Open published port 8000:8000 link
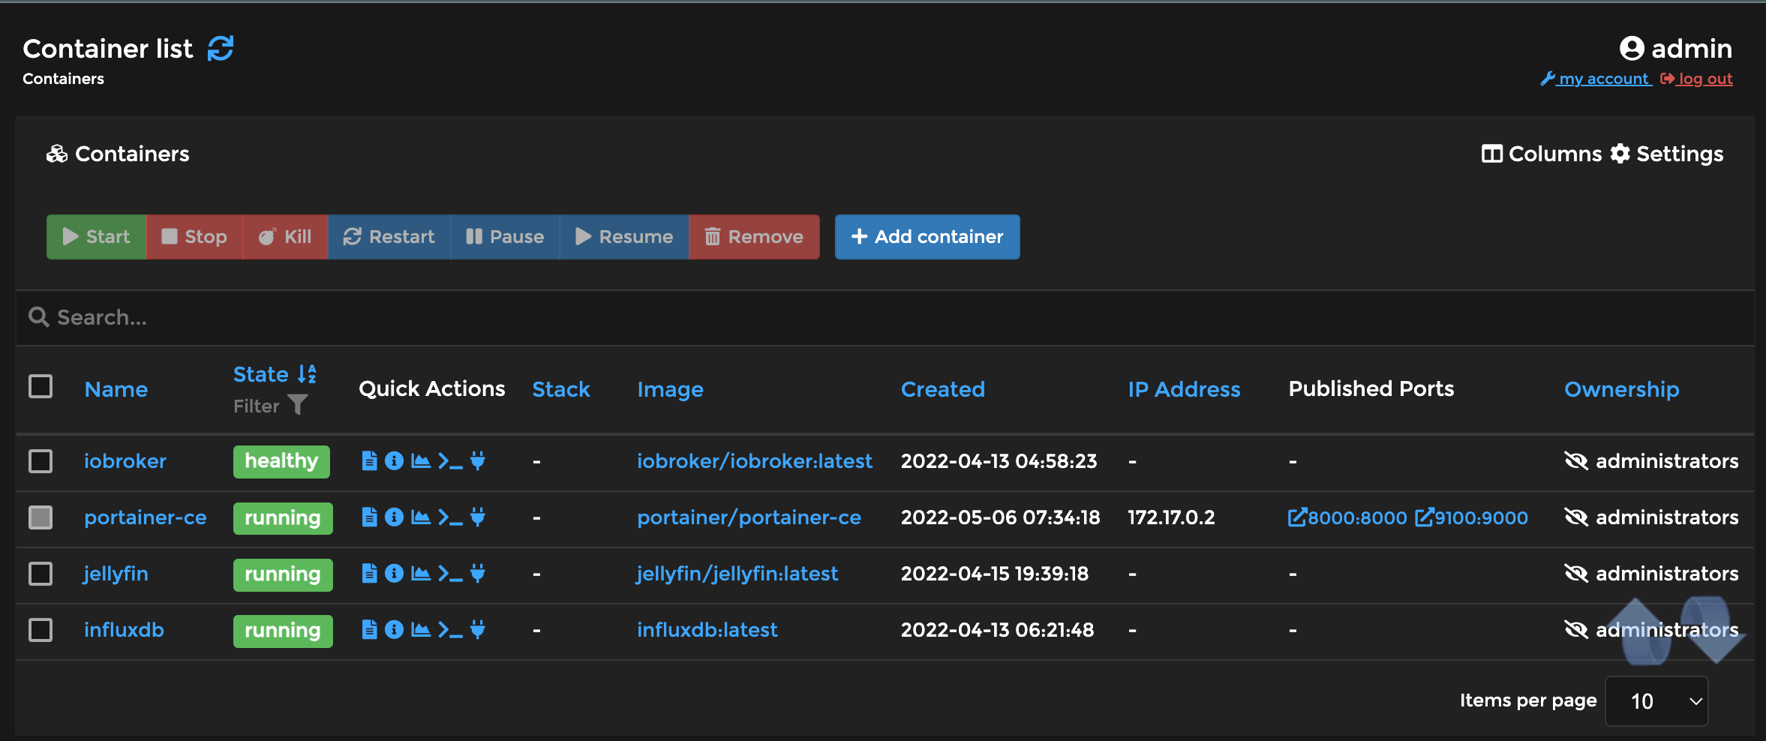 click(x=1347, y=517)
